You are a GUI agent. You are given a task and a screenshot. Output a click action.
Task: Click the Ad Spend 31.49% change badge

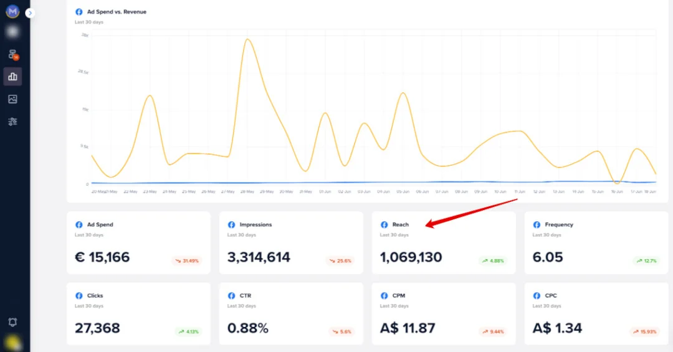(x=187, y=260)
